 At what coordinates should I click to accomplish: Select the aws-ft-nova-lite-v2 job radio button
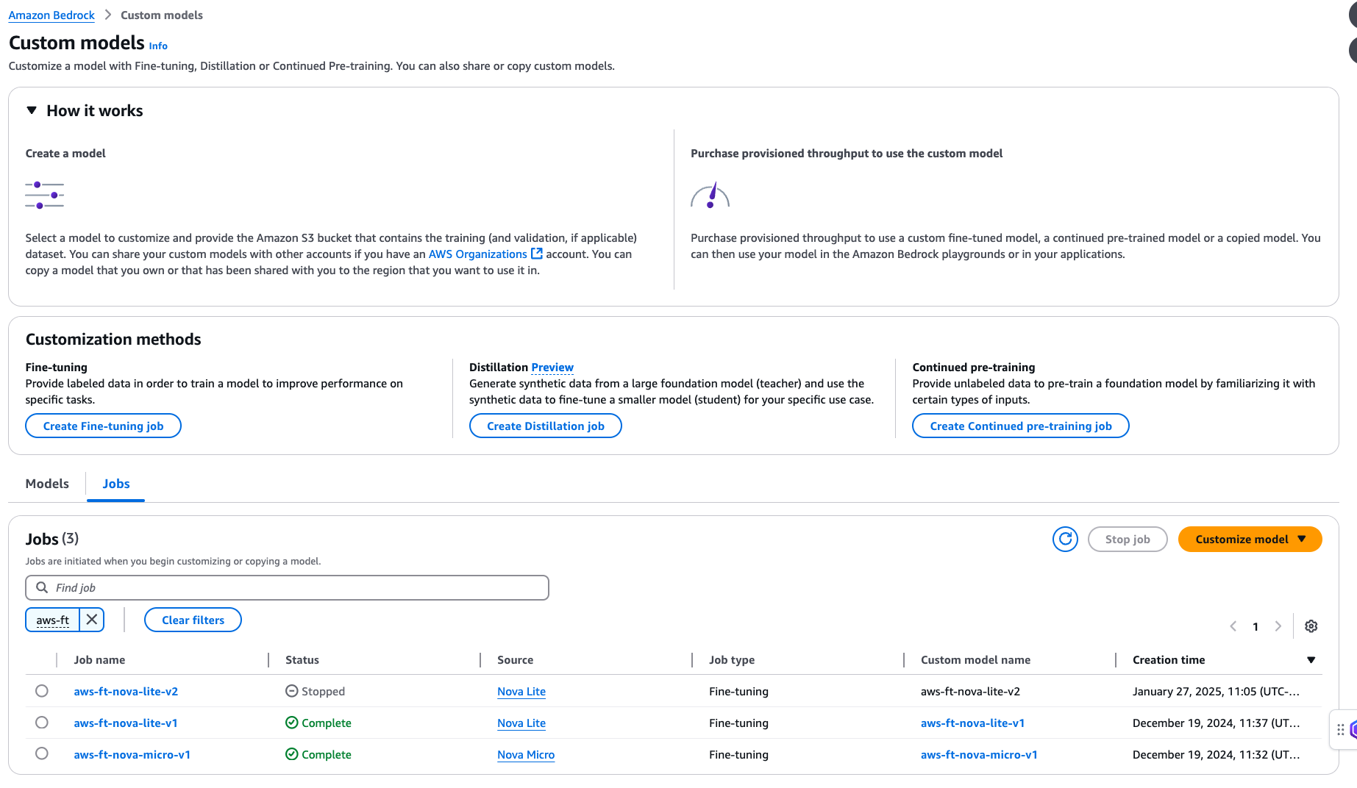(42, 691)
